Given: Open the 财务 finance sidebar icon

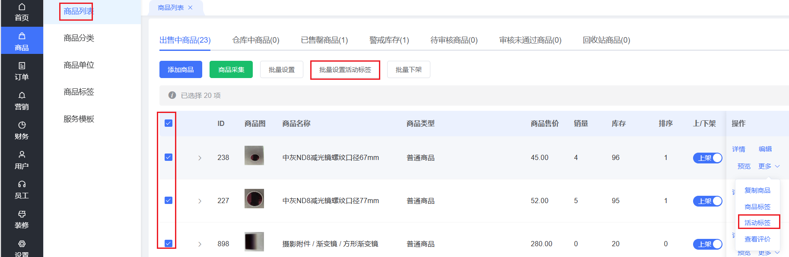Looking at the screenshot, I should click(22, 125).
